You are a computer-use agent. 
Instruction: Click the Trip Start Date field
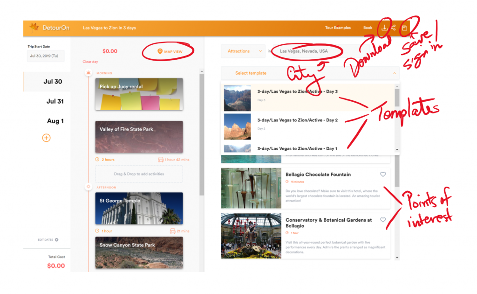click(46, 56)
